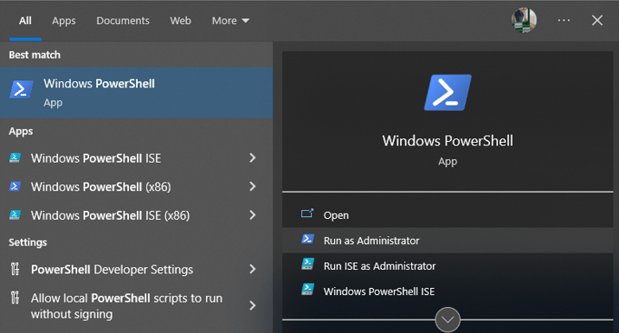The width and height of the screenshot is (619, 333).
Task: Open Allow local PowerShell scripts setting
Action: click(x=126, y=306)
